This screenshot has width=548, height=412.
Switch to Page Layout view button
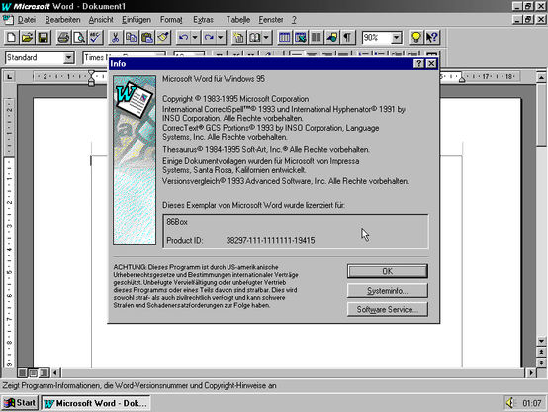(33, 373)
